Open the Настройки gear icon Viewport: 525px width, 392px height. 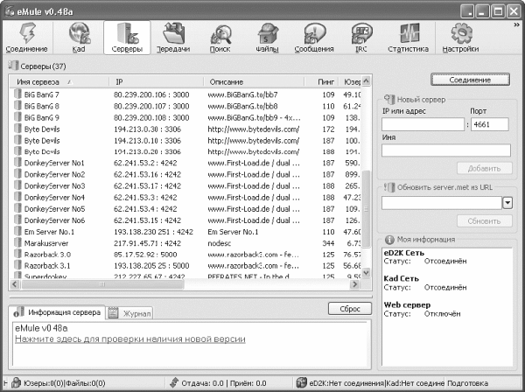tap(461, 38)
